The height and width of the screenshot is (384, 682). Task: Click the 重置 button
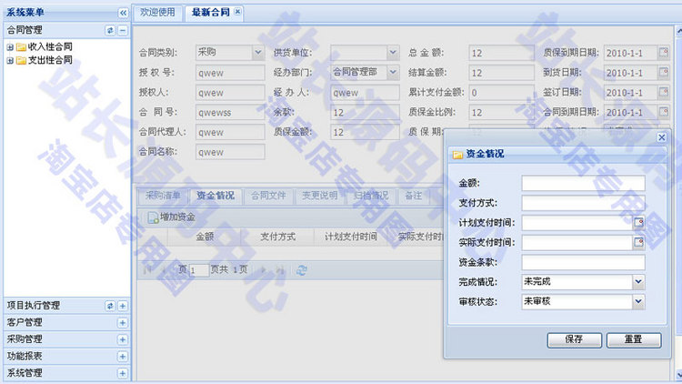[634, 340]
